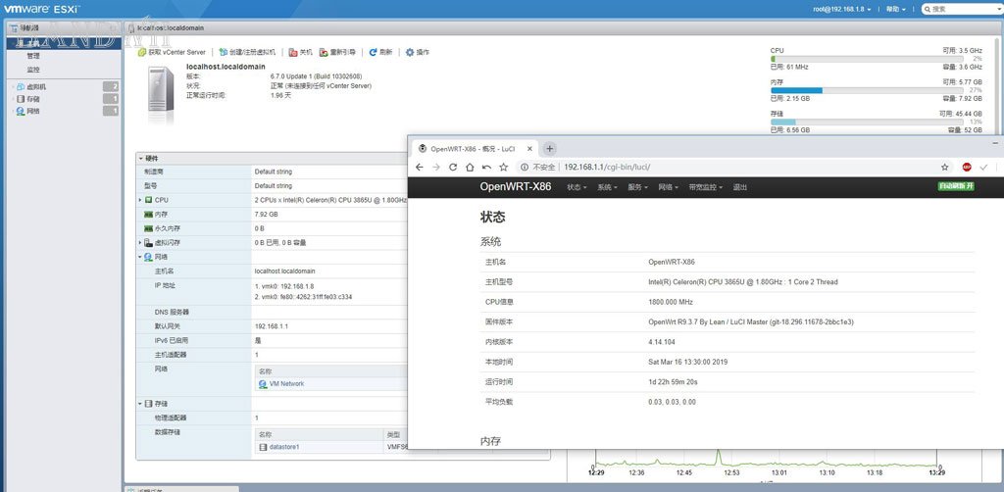The width and height of the screenshot is (1004, 492).
Task: Click the browser undo-close icon
Action: click(486, 167)
